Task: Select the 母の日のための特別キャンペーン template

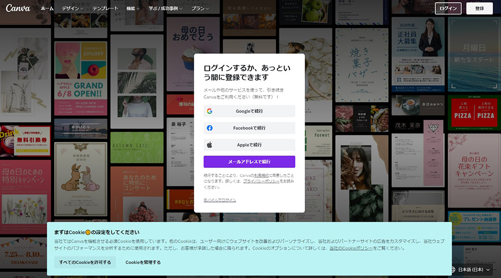Action: click(25, 197)
